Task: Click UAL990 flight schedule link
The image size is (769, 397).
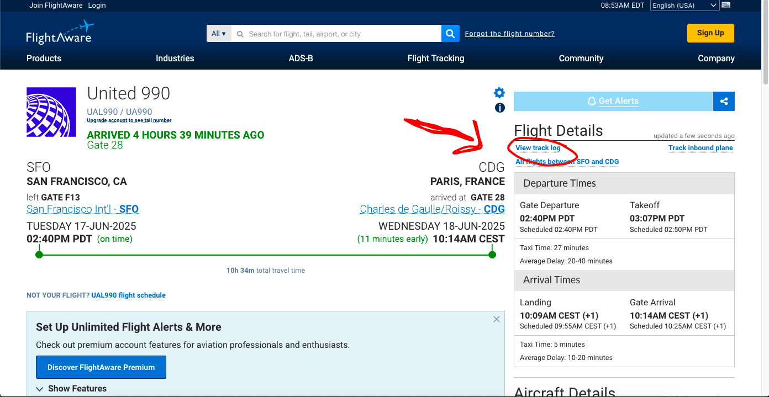Action: click(129, 295)
